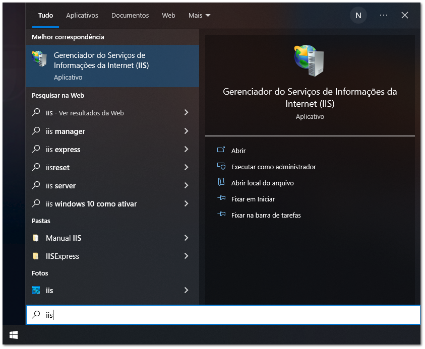Select the Web tab
The height and width of the screenshot is (349, 425).
click(168, 16)
